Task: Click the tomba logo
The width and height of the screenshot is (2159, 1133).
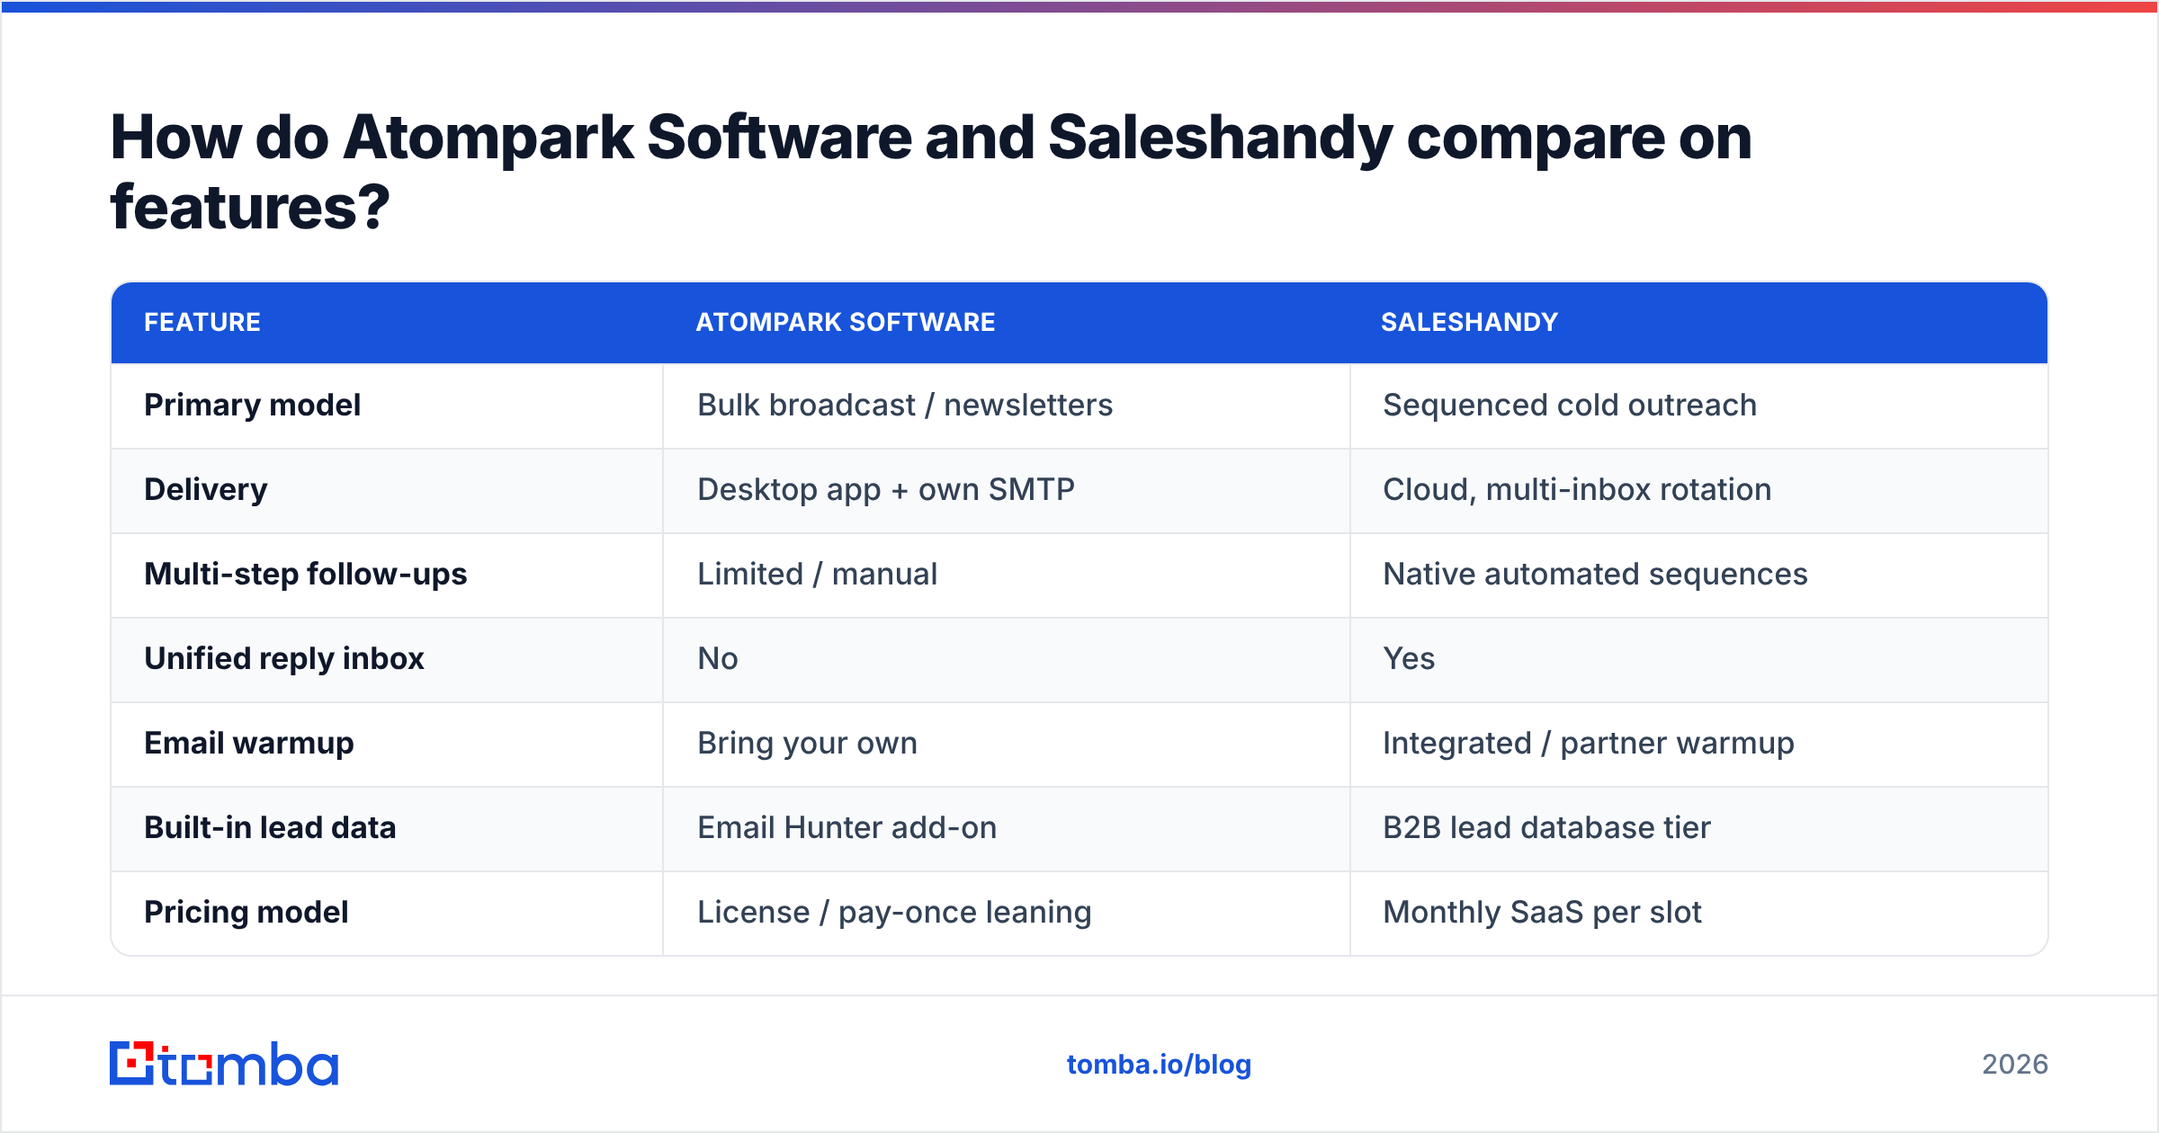Action: pyautogui.click(x=224, y=1064)
